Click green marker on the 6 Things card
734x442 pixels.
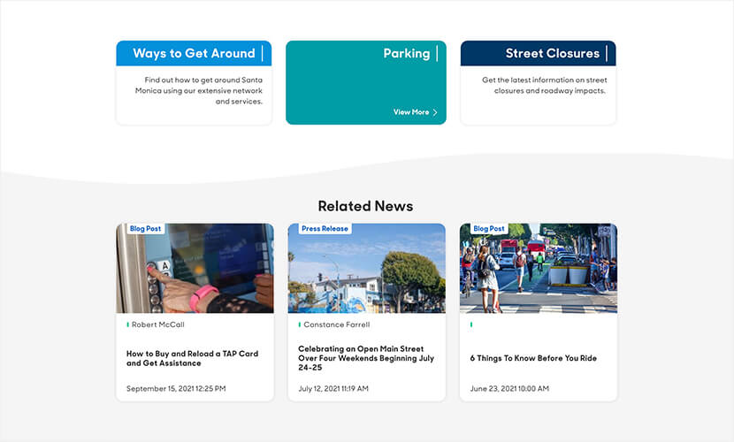[x=471, y=324]
